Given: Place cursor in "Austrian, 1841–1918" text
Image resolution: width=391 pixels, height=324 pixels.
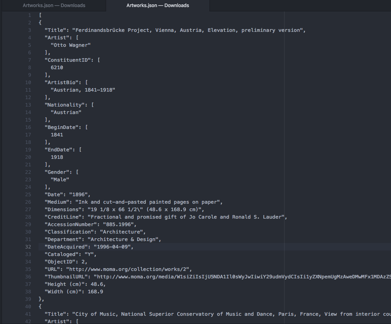Looking at the screenshot, I should pyautogui.click(x=83, y=90).
